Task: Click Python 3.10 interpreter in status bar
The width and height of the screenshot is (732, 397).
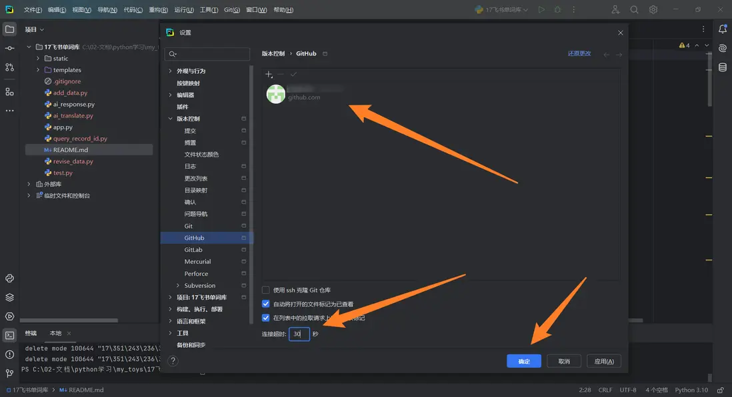Action: click(691, 390)
